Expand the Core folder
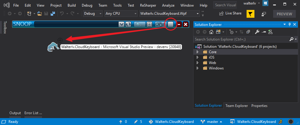 click(197, 52)
